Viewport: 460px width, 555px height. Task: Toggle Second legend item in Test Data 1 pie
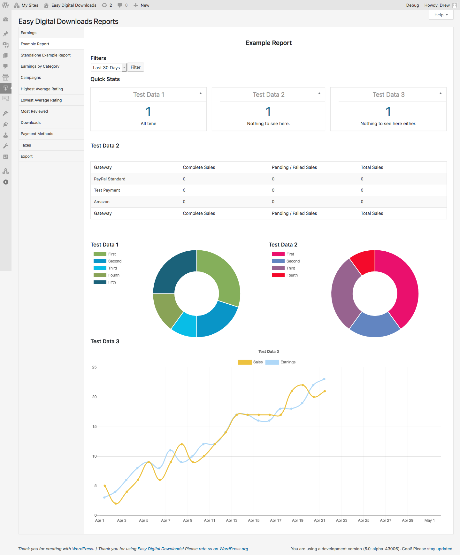click(x=107, y=261)
